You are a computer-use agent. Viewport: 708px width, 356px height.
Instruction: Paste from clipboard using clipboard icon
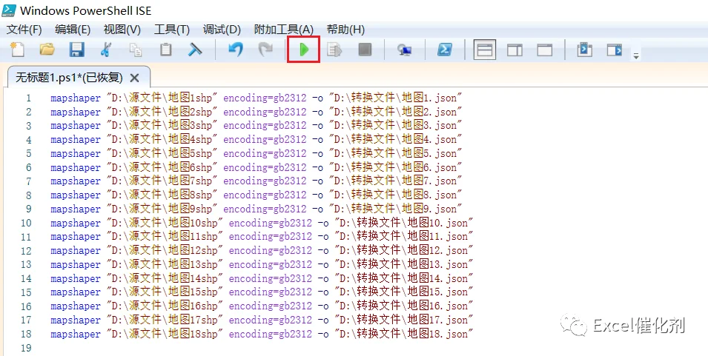166,49
